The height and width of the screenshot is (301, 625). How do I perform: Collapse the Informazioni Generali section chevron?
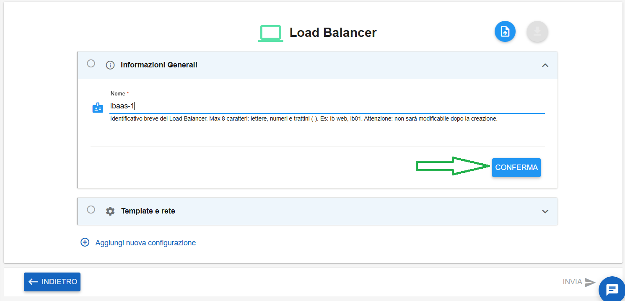pyautogui.click(x=545, y=65)
